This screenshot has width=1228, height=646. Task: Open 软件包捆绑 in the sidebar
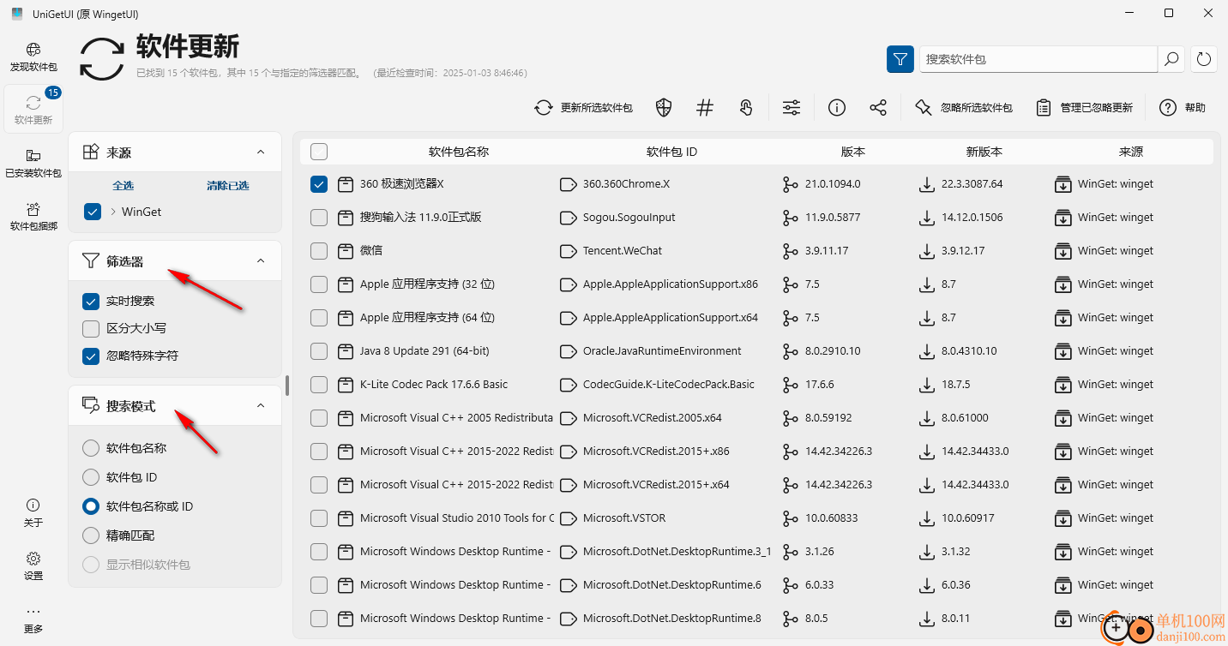(x=33, y=216)
